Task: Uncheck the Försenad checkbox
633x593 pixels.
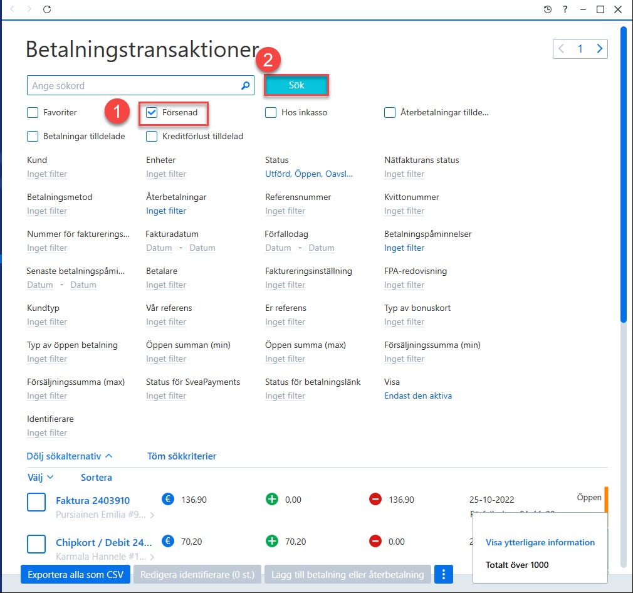Action: [x=152, y=113]
